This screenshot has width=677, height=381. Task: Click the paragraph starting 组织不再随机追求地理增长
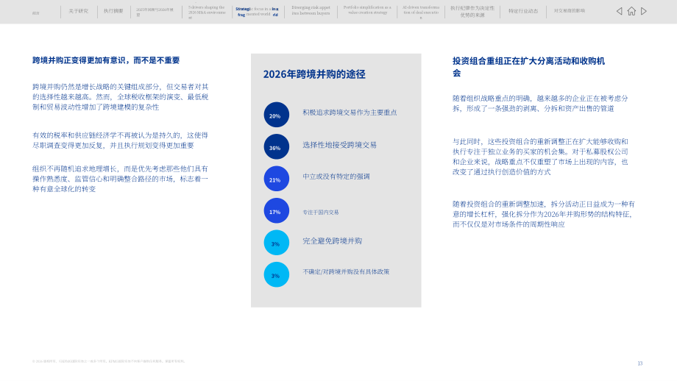(120, 179)
